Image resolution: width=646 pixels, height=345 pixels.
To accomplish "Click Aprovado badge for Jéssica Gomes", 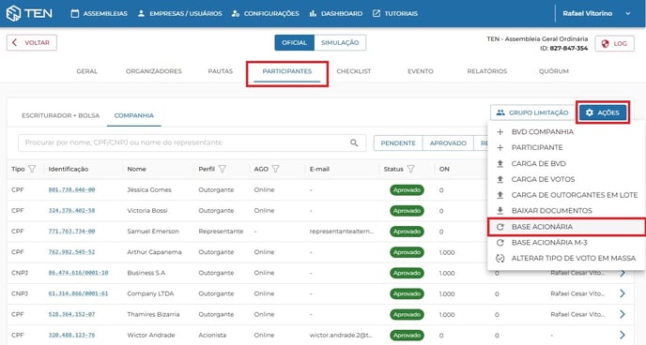I will point(407,190).
